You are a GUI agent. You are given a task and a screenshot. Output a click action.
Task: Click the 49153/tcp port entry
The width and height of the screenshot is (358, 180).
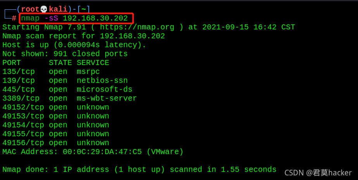coord(56,116)
